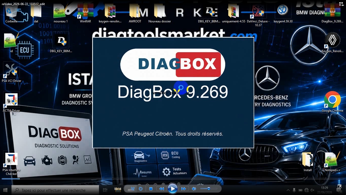346x195 pixels.
Task: Launch the DaVinci_Deluxe 10.37 shortcut
Action: (258, 15)
